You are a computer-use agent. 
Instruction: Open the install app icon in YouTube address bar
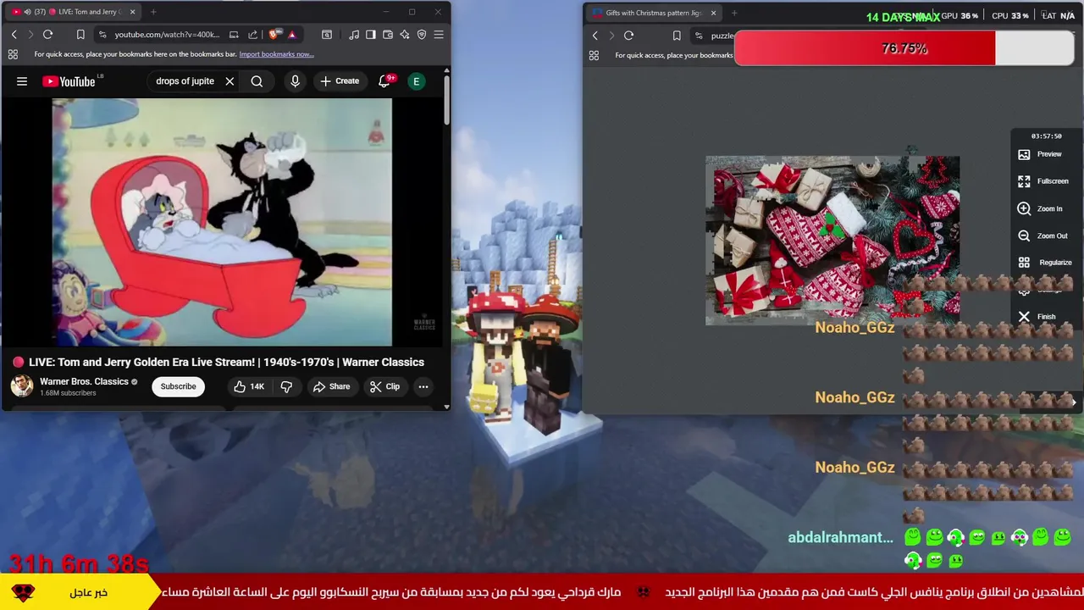click(x=234, y=35)
